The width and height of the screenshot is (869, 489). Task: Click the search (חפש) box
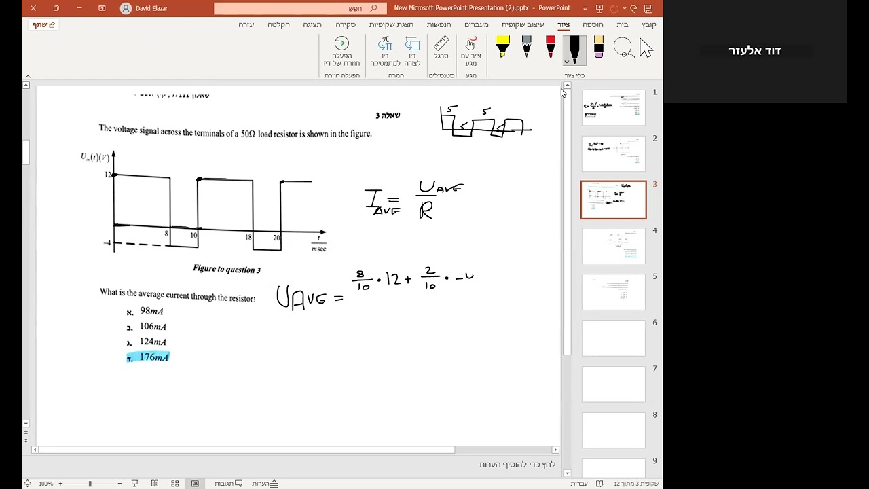coord(300,8)
